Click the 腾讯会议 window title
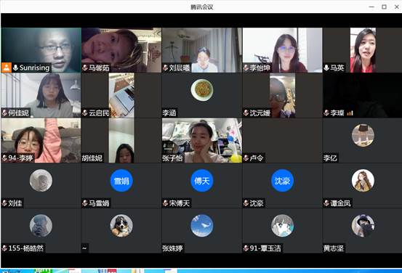The width and height of the screenshot is (402, 273). 202,7
